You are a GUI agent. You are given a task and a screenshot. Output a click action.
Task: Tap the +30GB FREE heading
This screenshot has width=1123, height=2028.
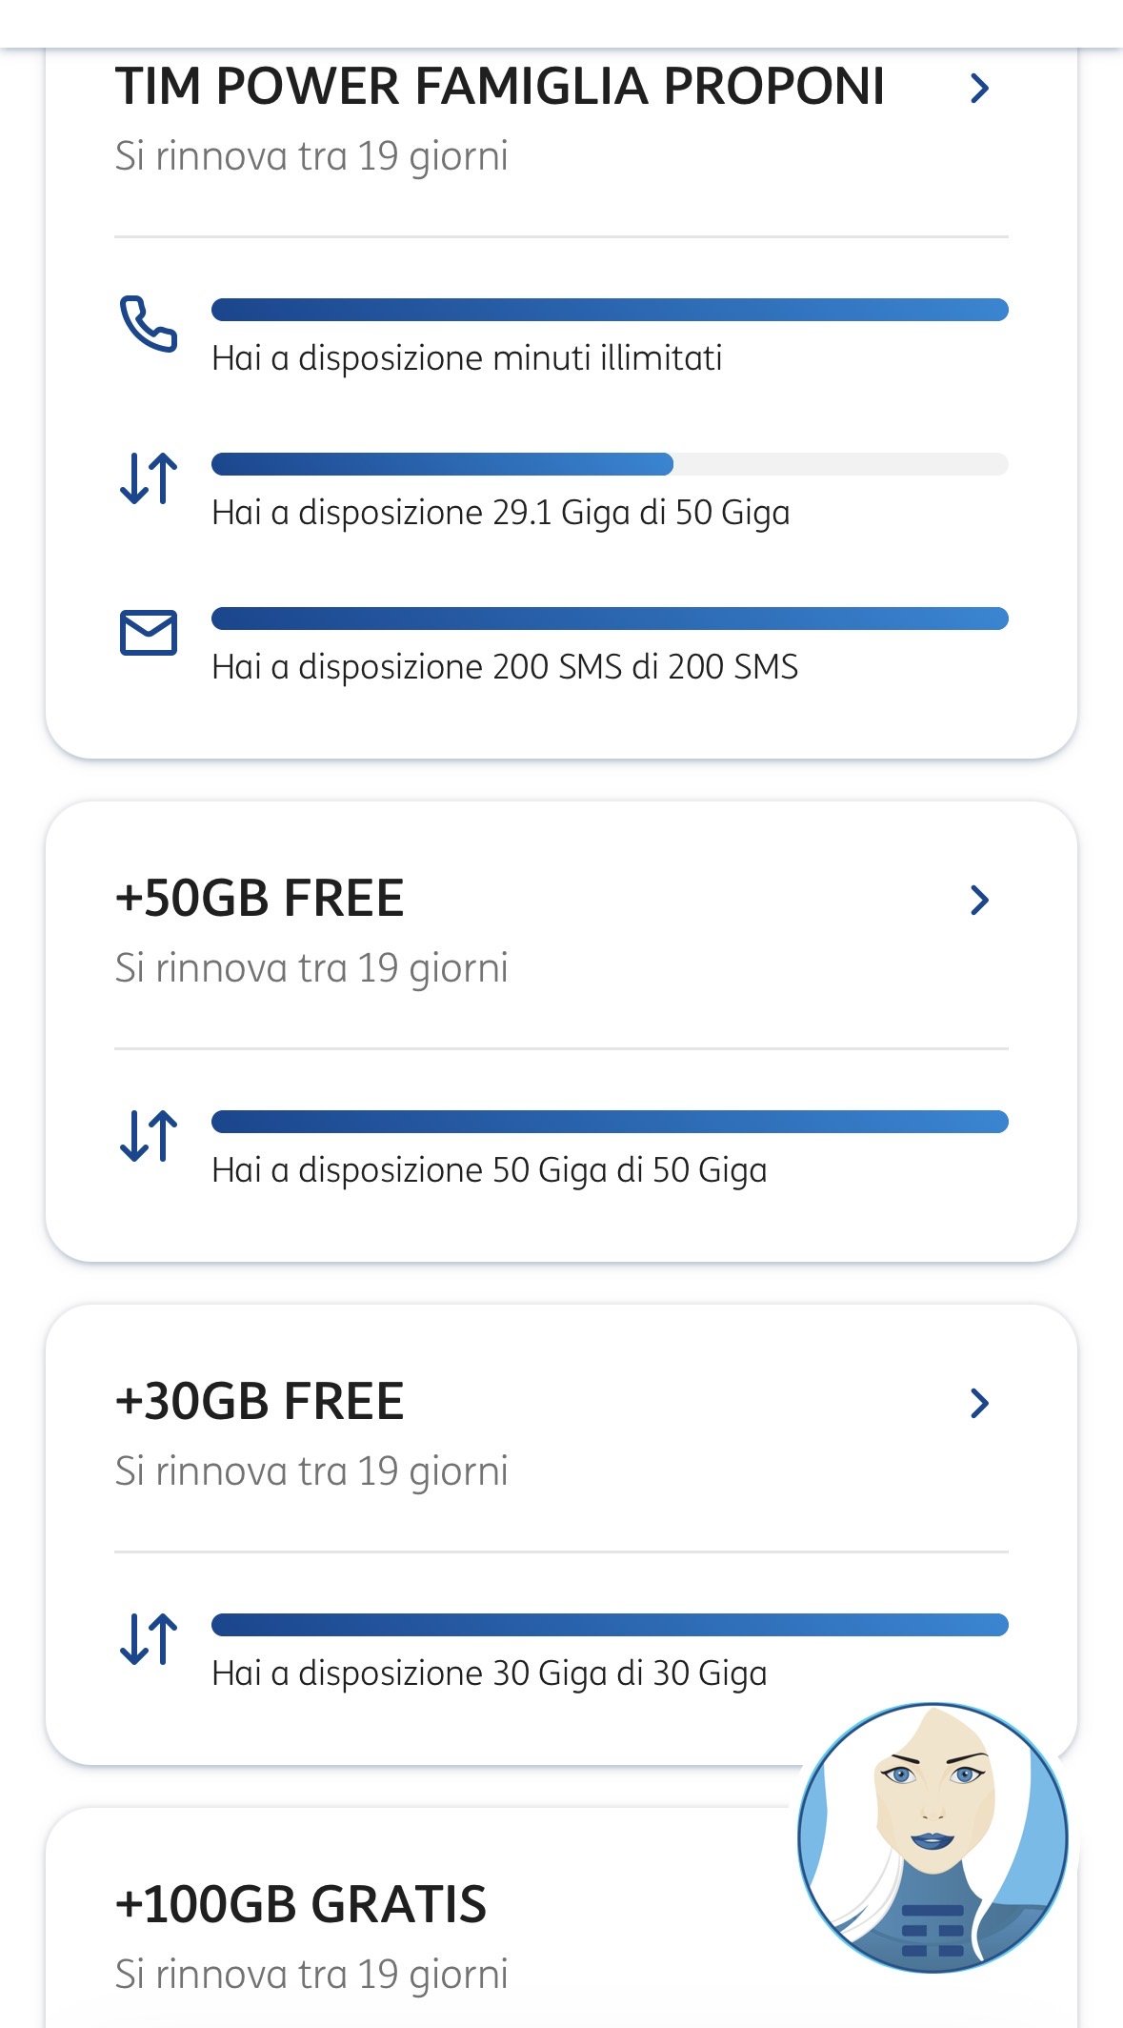pyautogui.click(x=260, y=1402)
